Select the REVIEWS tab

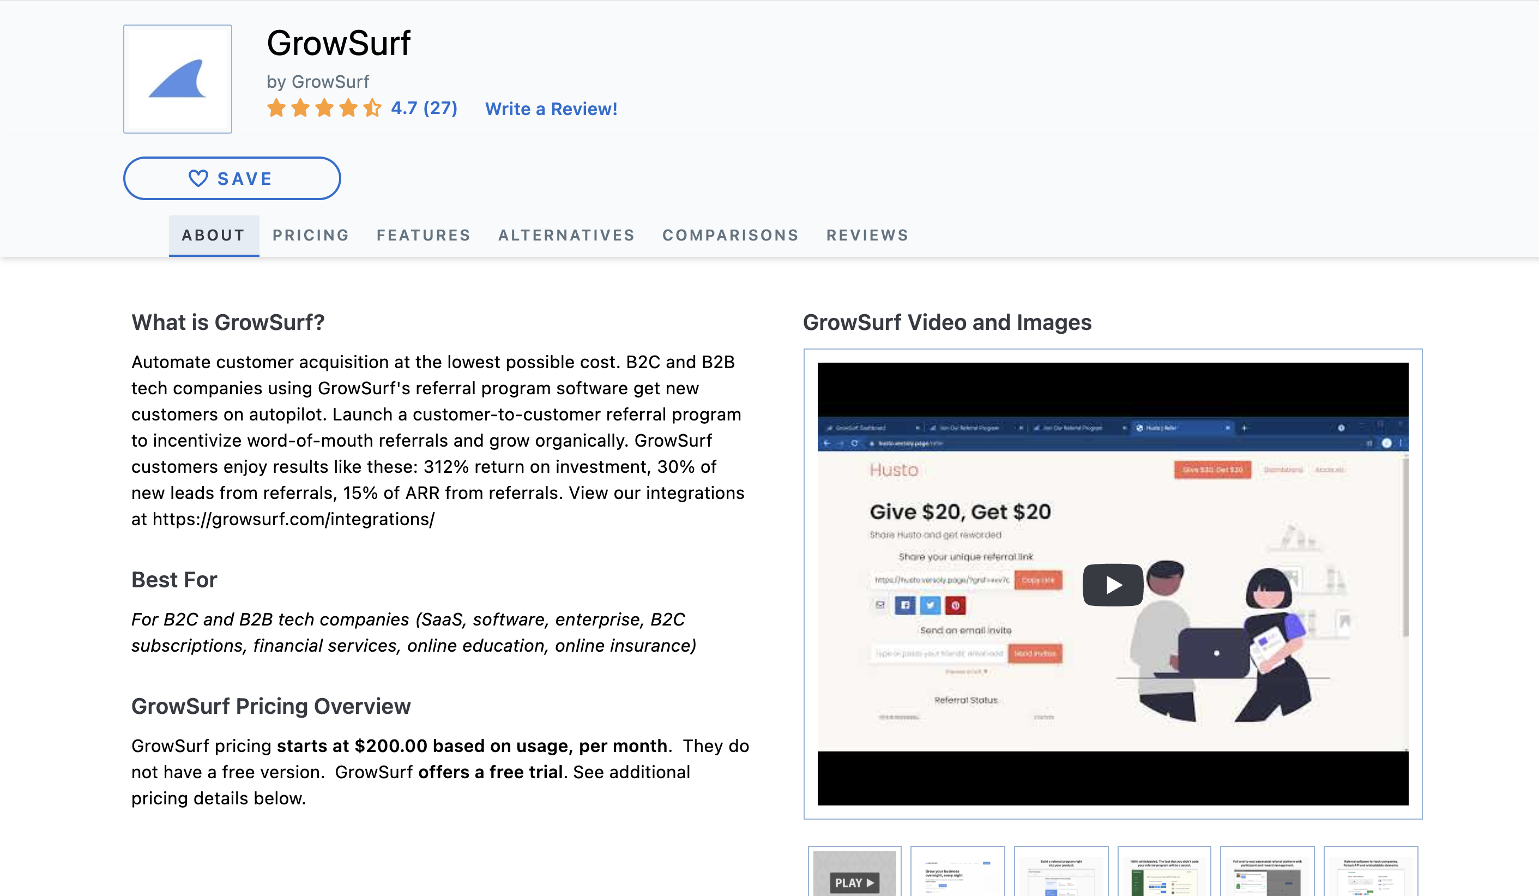click(x=867, y=234)
